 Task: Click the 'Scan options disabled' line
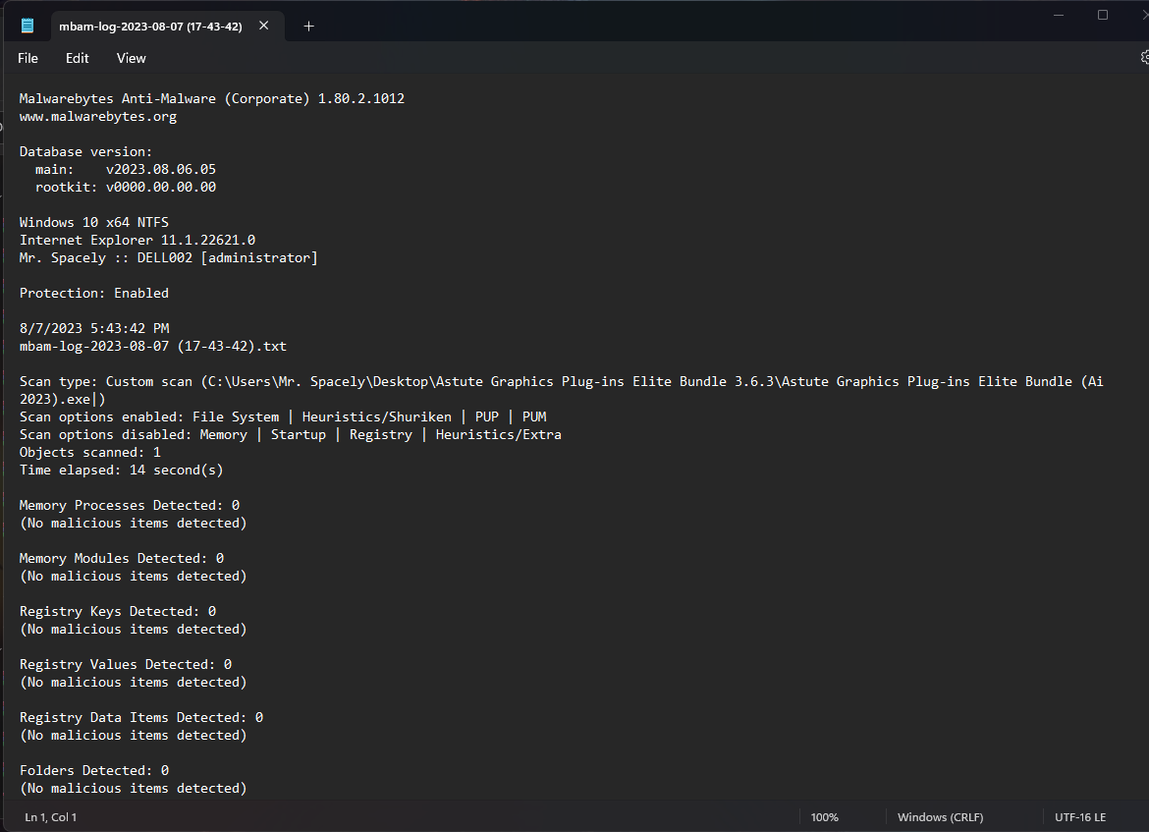[290, 435]
